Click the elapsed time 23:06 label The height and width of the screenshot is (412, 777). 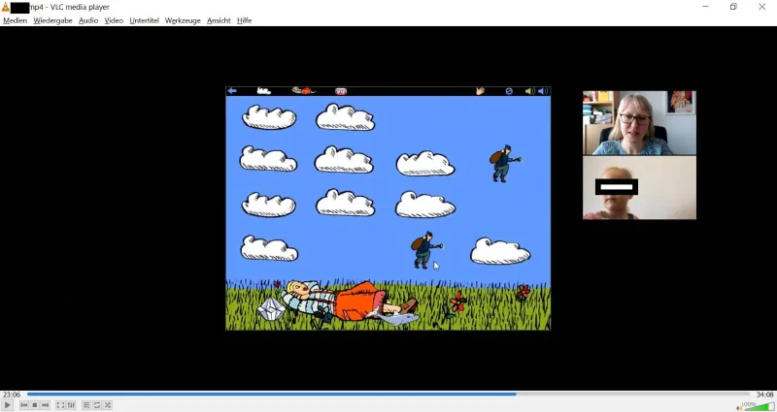coord(12,395)
